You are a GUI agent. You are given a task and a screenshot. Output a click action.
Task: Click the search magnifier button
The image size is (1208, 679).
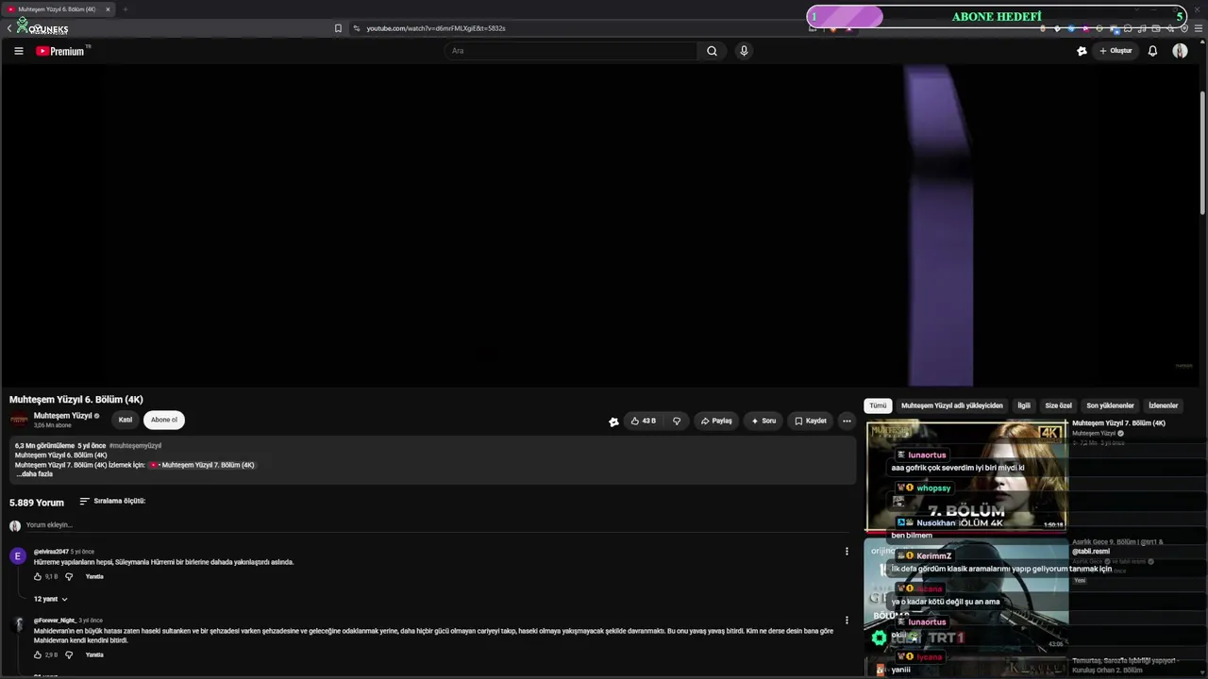(x=712, y=51)
